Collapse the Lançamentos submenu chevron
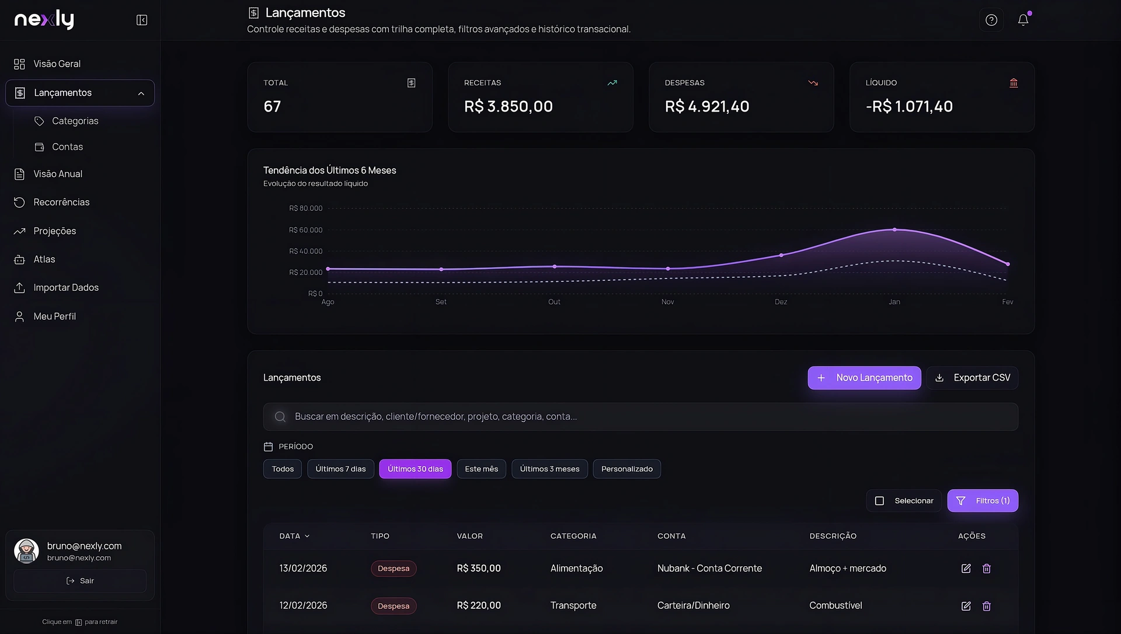The image size is (1121, 634). click(141, 93)
